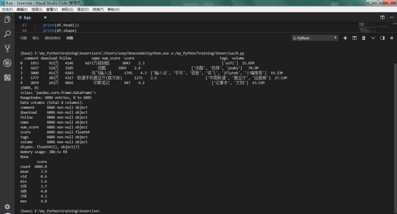The height and width of the screenshot is (214, 397).
Task: Close the 8.py editor tab
Action: 45,18
